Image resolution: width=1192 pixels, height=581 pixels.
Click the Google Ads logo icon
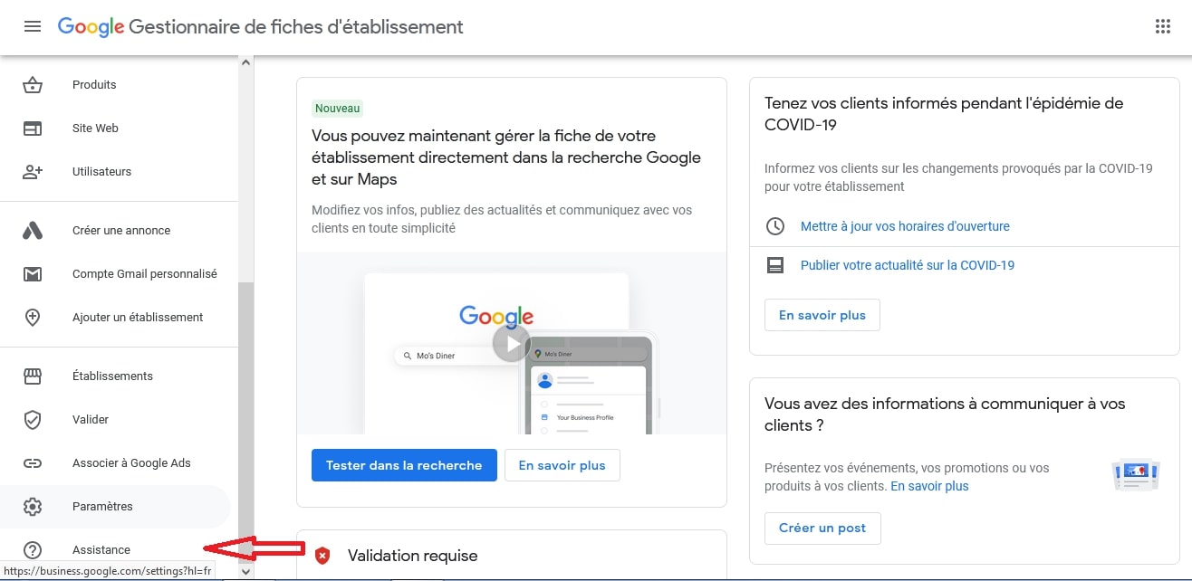click(33, 231)
